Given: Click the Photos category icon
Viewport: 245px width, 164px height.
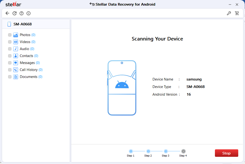Looking at the screenshot, I should pyautogui.click(x=16, y=35).
